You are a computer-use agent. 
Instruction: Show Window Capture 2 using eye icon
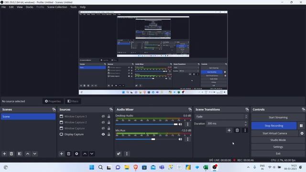[x=103, y=122]
